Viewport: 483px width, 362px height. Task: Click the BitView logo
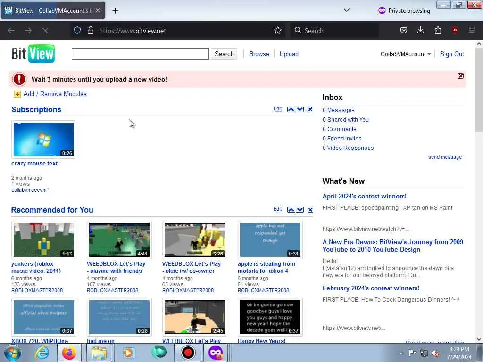point(33,54)
